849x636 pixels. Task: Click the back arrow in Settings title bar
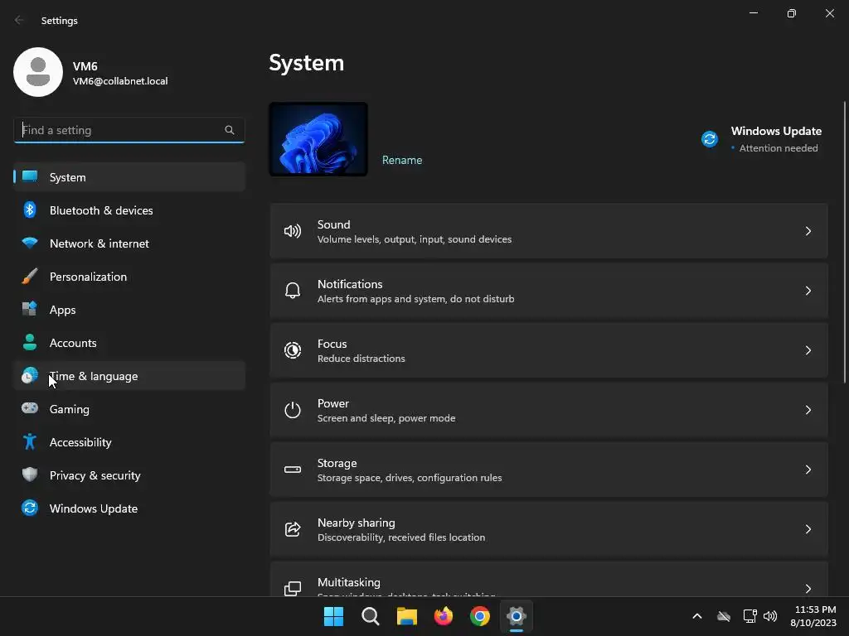(x=20, y=20)
